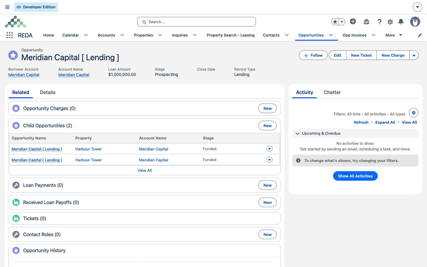427x267 pixels.
Task: Open the Borrower Account Meridian Capital link
Action: click(x=24, y=75)
